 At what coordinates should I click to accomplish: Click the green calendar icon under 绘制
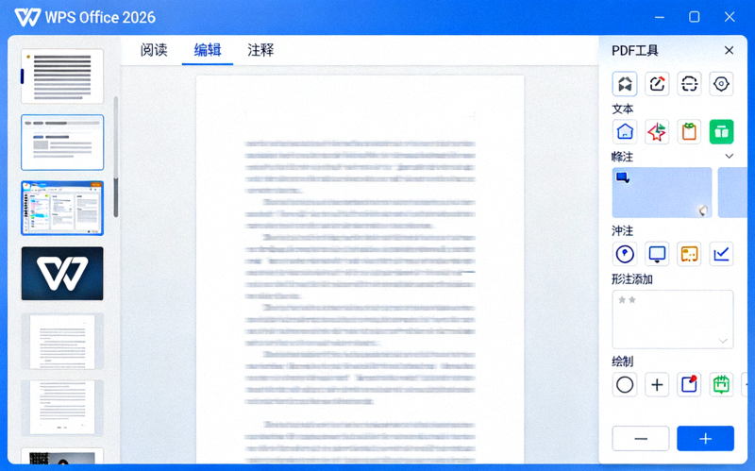(x=721, y=384)
